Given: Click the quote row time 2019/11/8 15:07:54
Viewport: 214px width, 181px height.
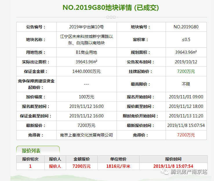Looking at the screenshot, I should [173, 166].
